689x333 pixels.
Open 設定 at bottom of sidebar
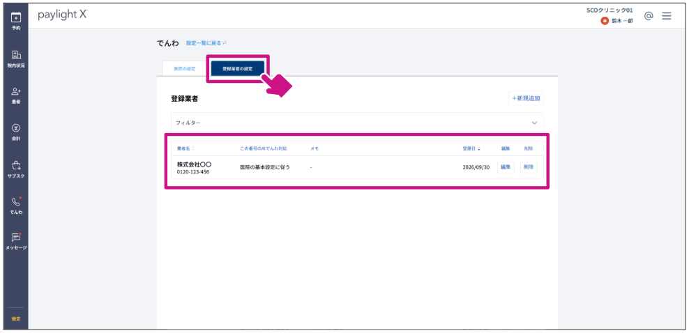[x=16, y=318]
